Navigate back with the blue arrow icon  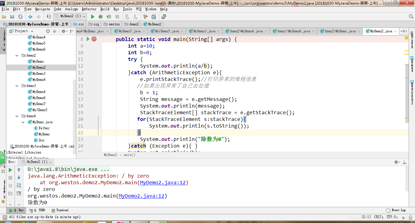(30, 17)
